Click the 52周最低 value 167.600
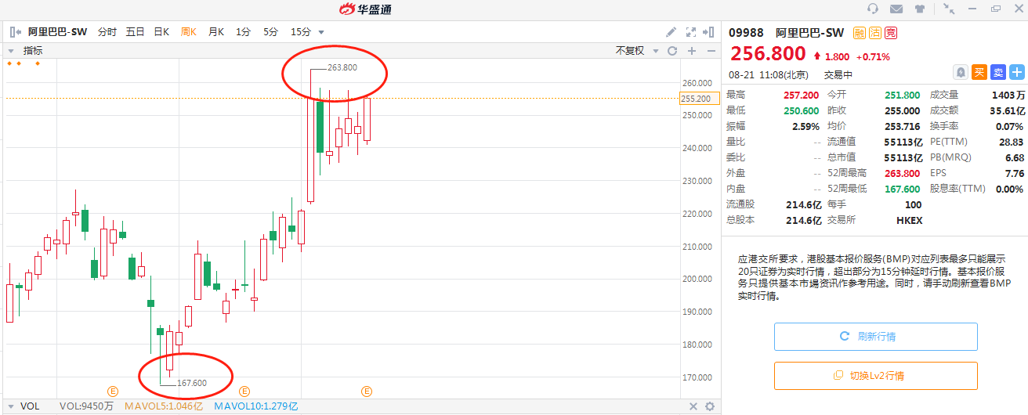 click(903, 189)
